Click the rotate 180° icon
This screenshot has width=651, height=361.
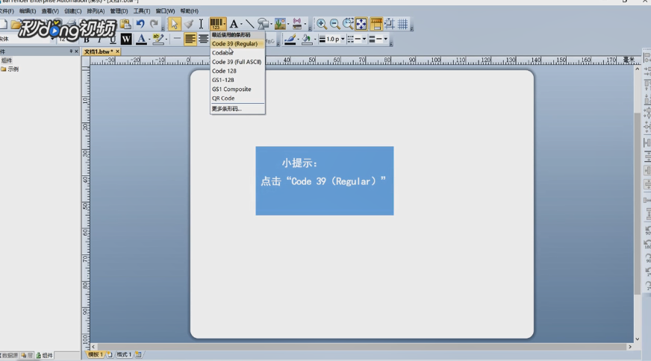point(647,245)
